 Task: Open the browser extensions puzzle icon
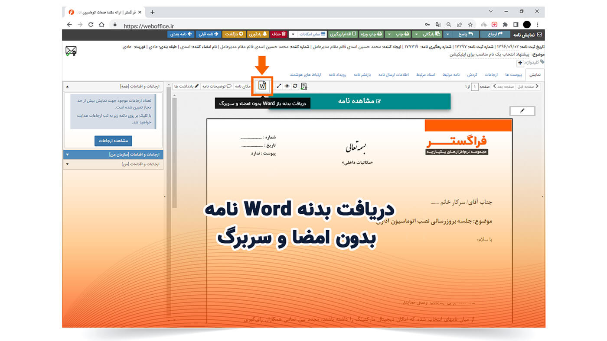505,25
